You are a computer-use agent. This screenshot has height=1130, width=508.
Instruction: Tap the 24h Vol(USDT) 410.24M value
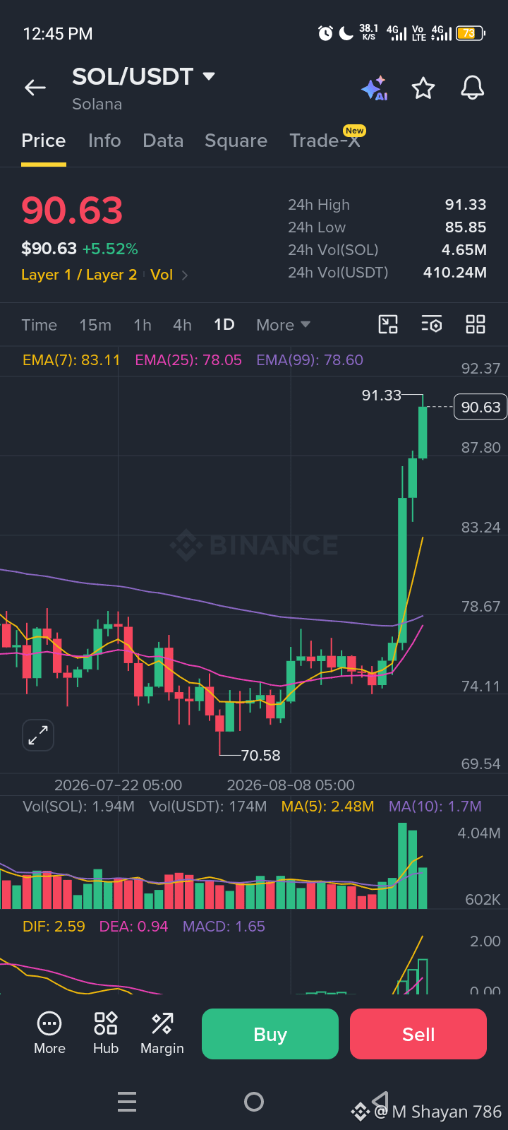(455, 273)
